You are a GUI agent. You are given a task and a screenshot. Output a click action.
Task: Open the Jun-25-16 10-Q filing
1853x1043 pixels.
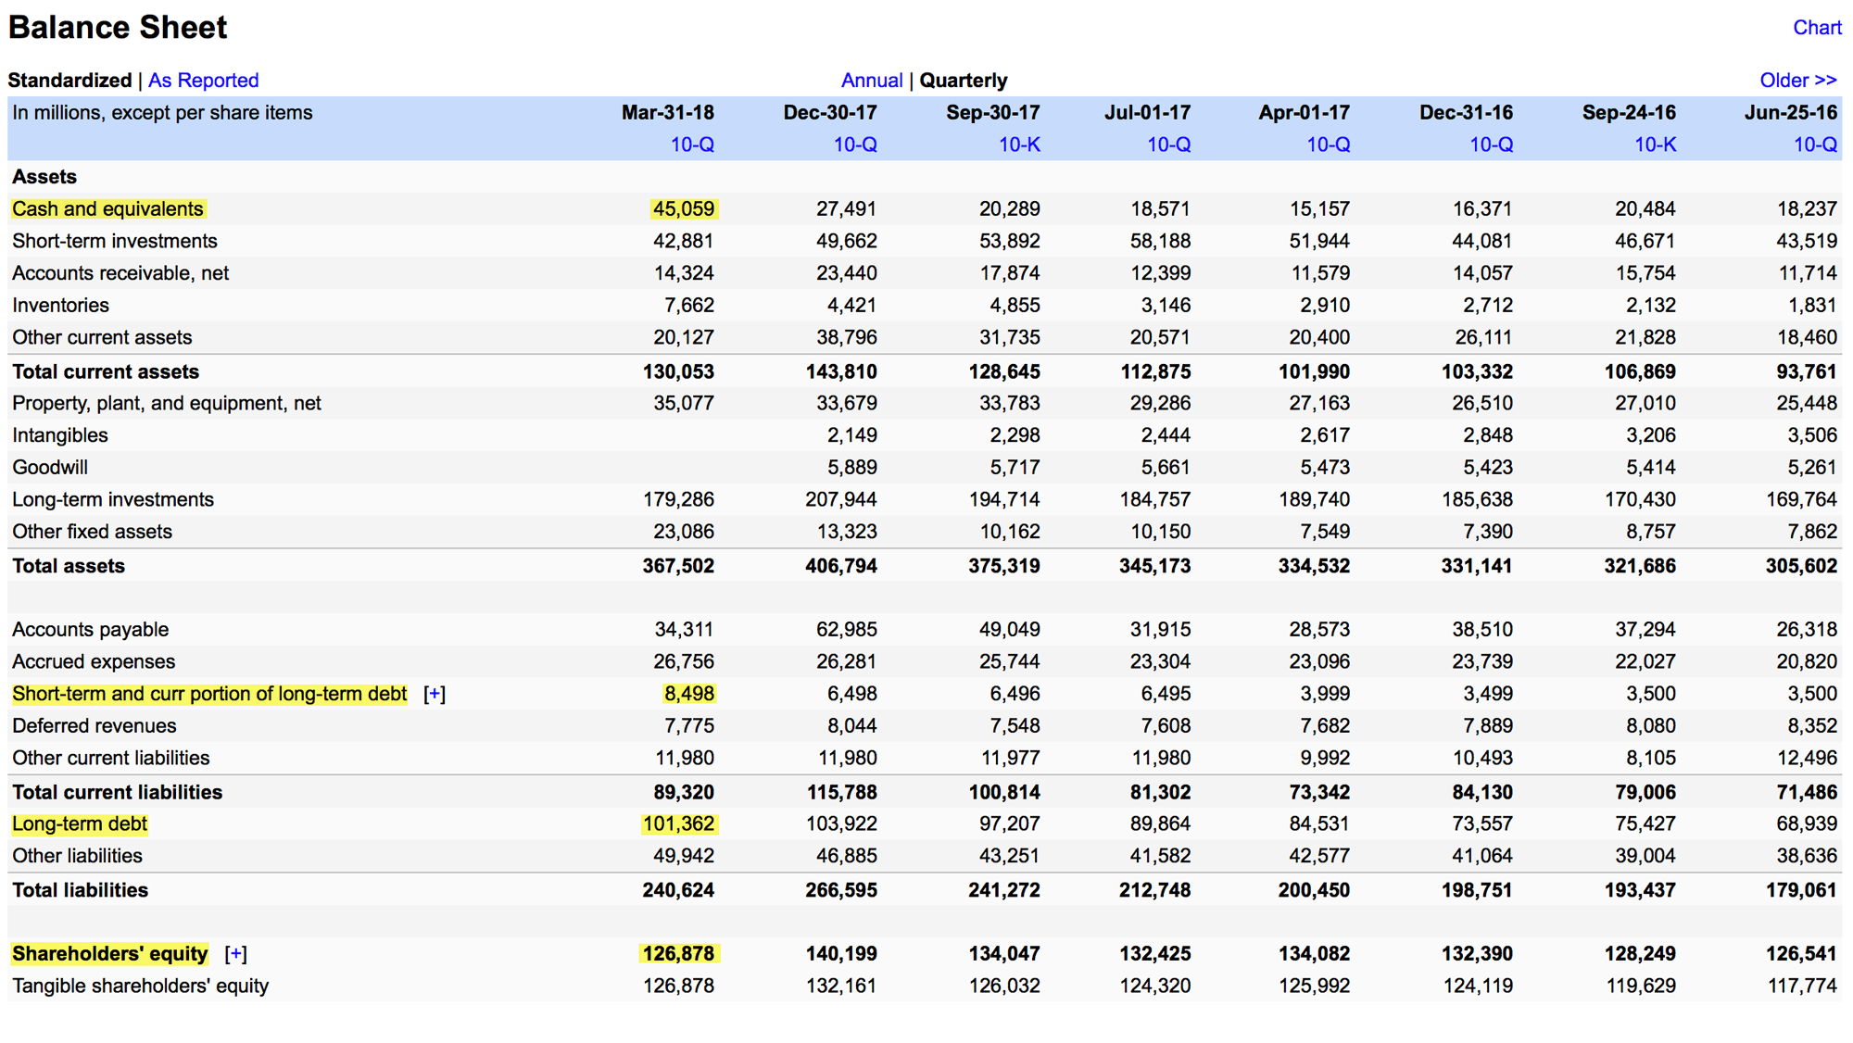coord(1816,145)
